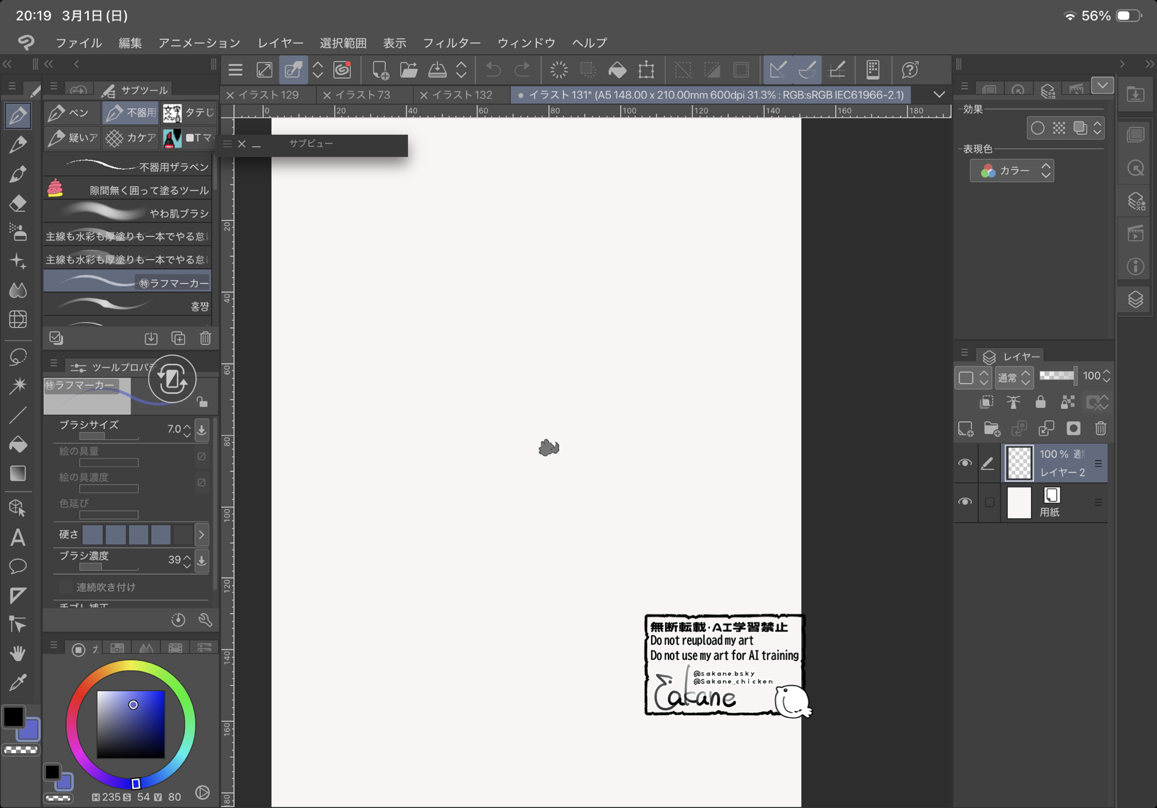Click the Fill bucket tool
1157x808 pixels.
(x=18, y=444)
